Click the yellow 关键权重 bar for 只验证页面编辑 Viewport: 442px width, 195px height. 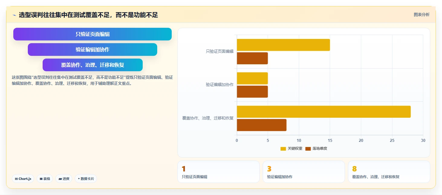pos(283,45)
